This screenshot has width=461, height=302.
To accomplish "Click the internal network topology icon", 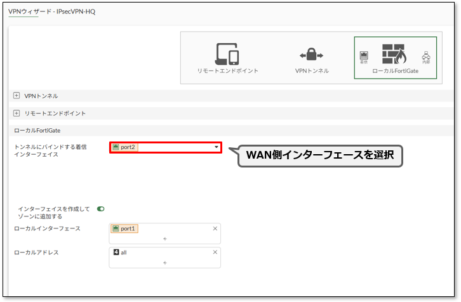I will pos(425,56).
